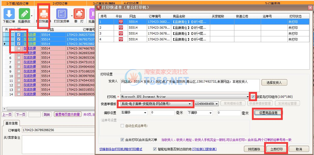Switch to the 基本信息 tab
The height and width of the screenshot is (155, 314).
tap(11, 123)
